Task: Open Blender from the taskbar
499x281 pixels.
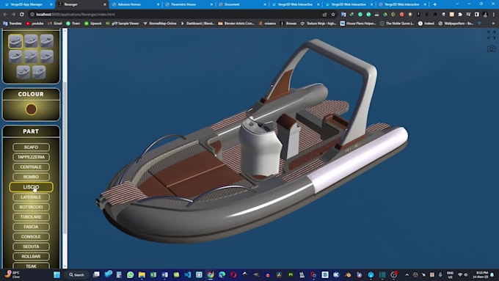Action: pos(348,274)
